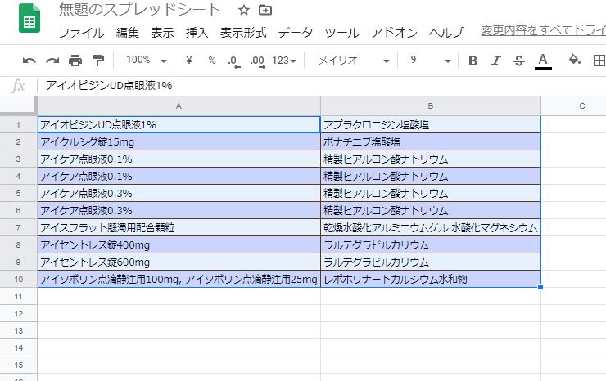
Task: Click the 変更内容をすべて save status link
Action: (542, 32)
